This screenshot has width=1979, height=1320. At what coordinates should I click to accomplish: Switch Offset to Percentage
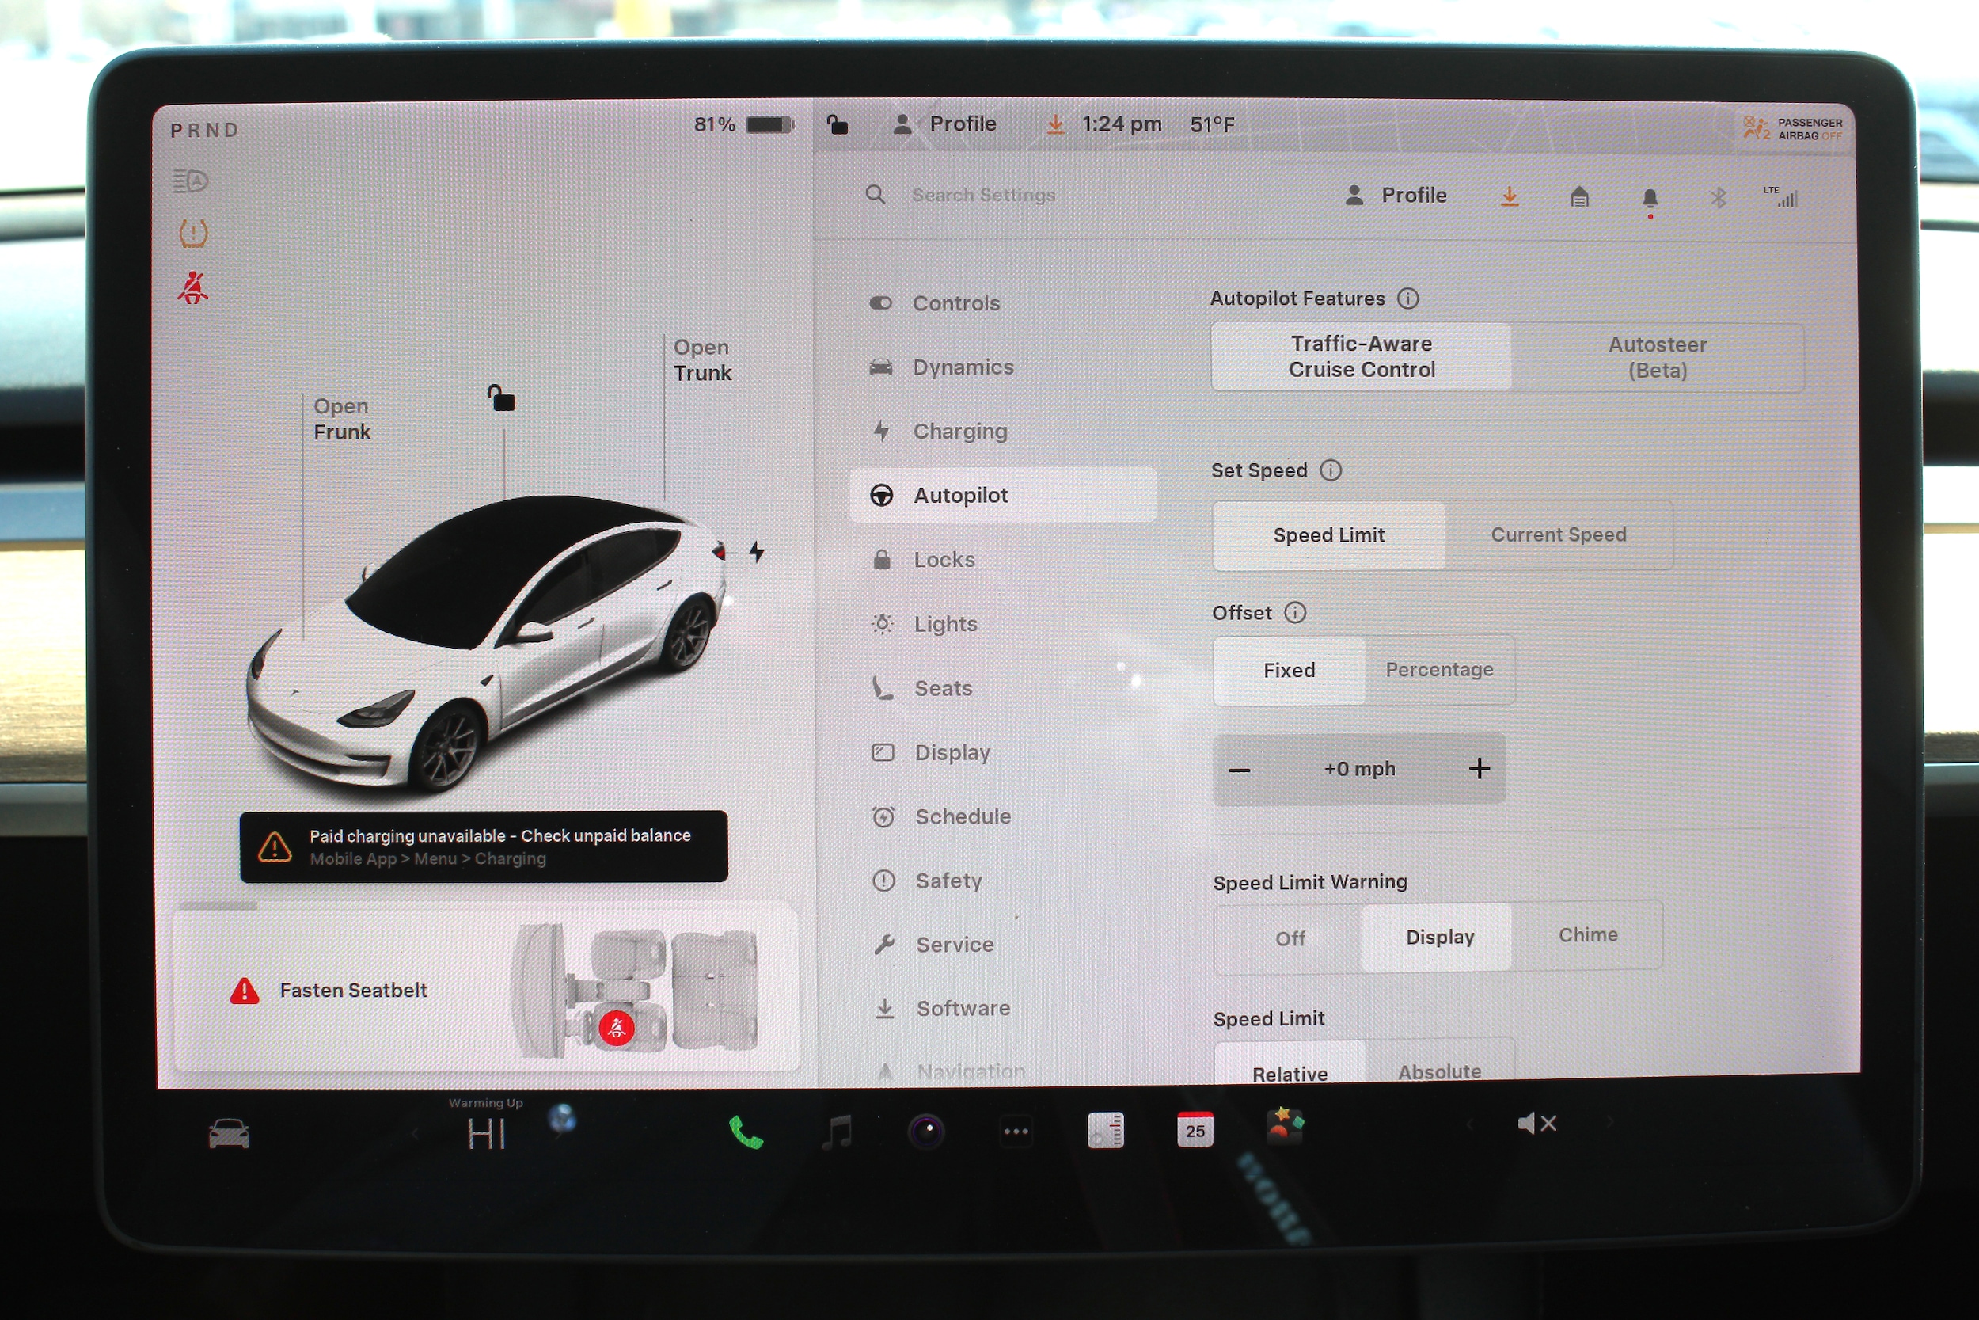pyautogui.click(x=1439, y=670)
